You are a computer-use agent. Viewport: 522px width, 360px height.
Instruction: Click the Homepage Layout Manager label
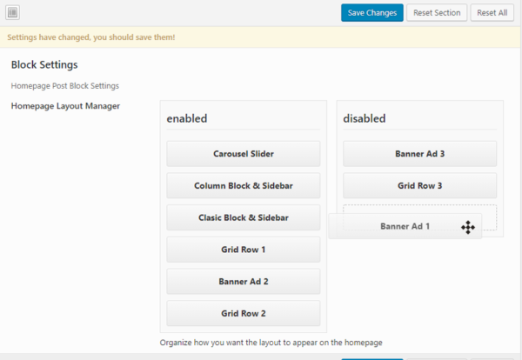tap(65, 106)
